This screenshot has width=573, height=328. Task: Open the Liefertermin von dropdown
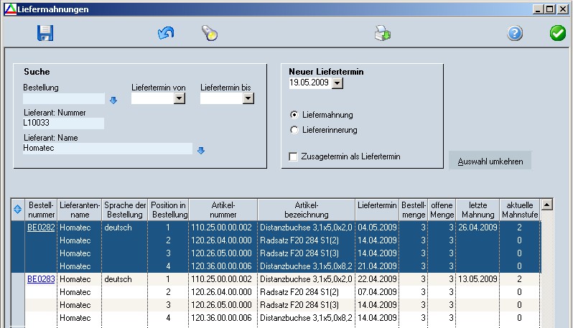tap(180, 99)
